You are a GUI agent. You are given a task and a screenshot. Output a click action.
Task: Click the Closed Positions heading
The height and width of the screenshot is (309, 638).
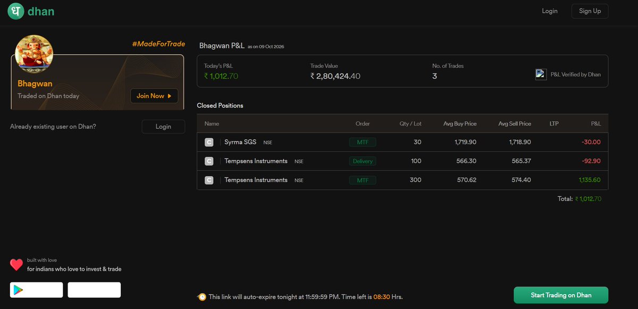click(x=220, y=105)
